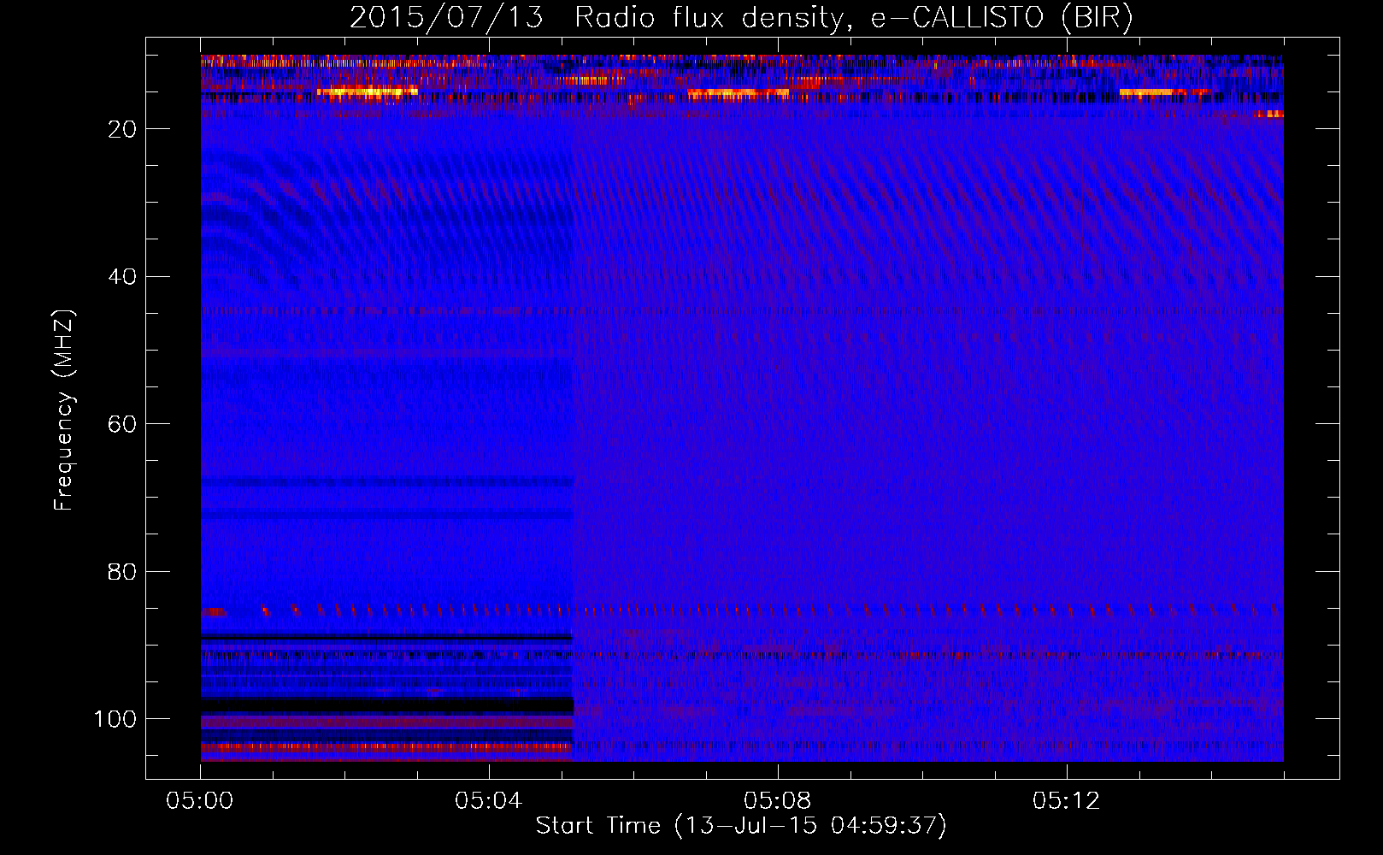Click the "100" frequency tick label
This screenshot has height=855, width=1383.
(116, 719)
